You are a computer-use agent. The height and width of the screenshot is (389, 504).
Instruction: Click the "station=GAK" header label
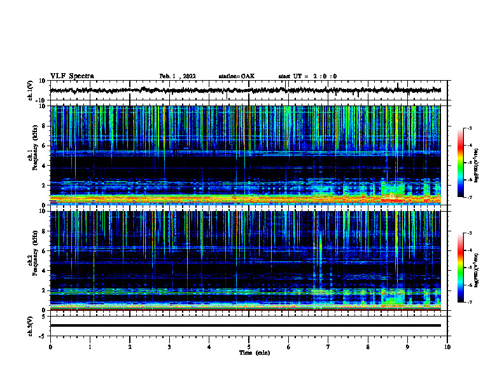(x=237, y=76)
